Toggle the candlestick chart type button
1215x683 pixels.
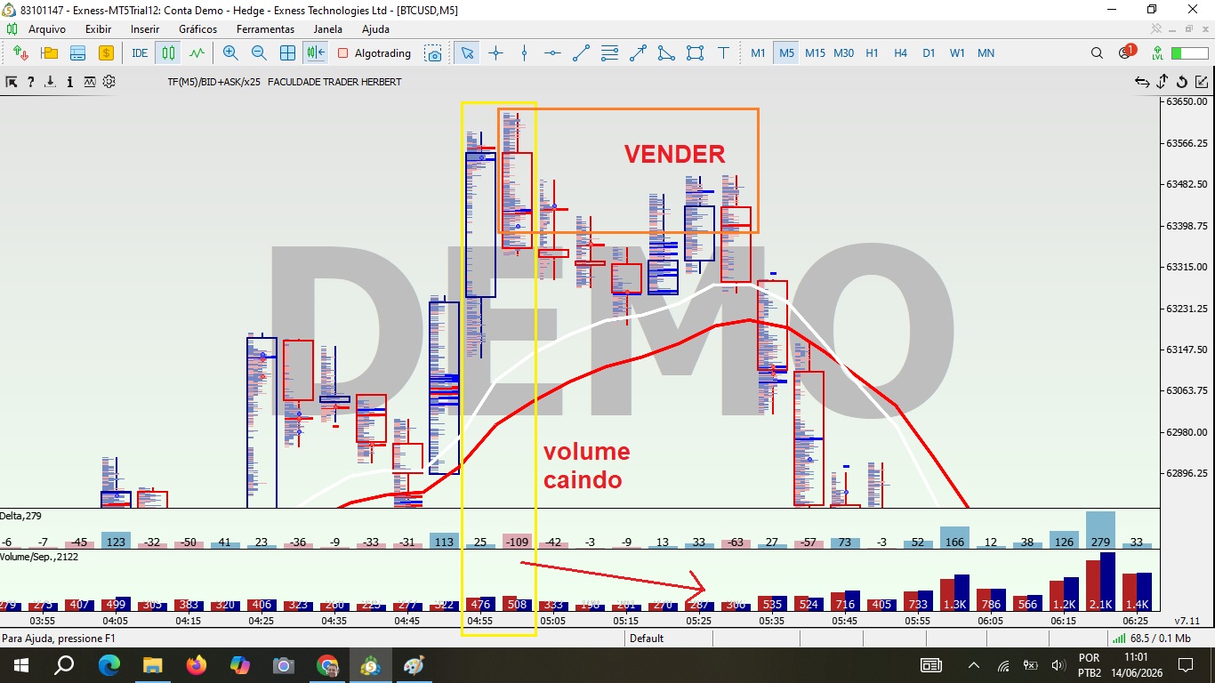click(168, 53)
